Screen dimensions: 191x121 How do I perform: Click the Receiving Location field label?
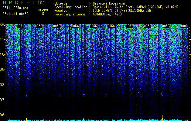pyautogui.click(x=71, y=7)
